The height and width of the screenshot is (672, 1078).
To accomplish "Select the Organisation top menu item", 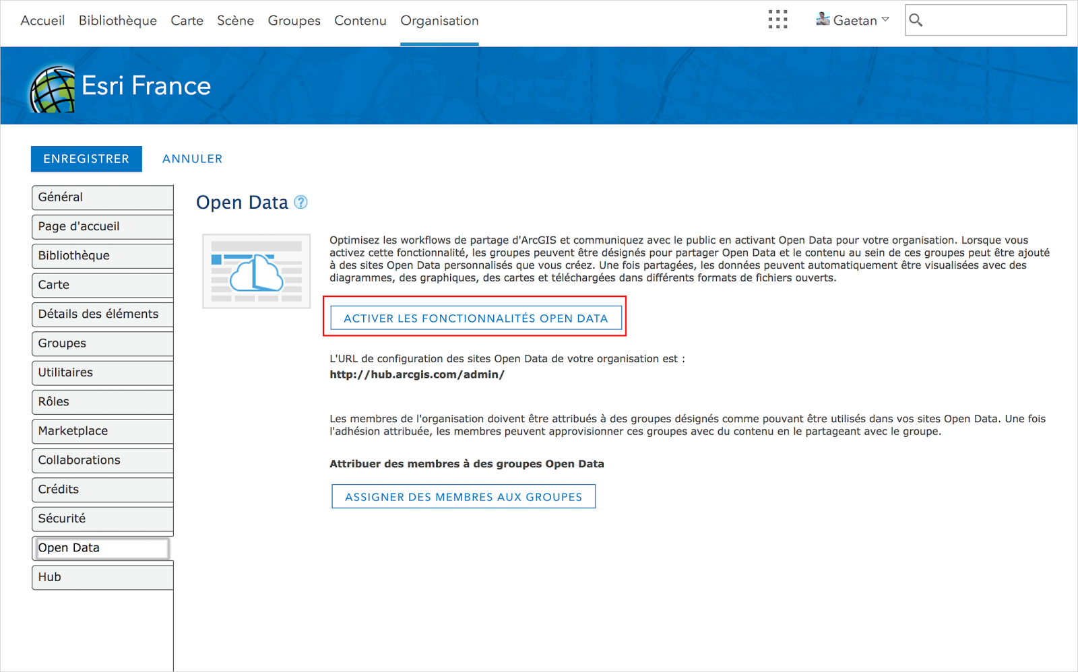I will 439,20.
